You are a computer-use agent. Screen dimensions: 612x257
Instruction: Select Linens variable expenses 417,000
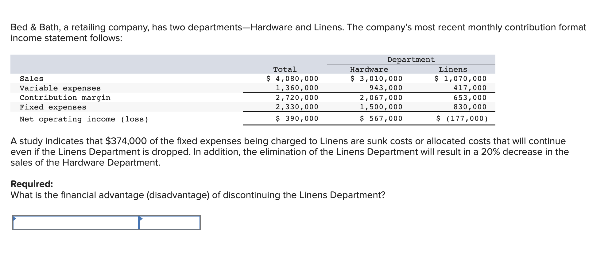point(470,88)
